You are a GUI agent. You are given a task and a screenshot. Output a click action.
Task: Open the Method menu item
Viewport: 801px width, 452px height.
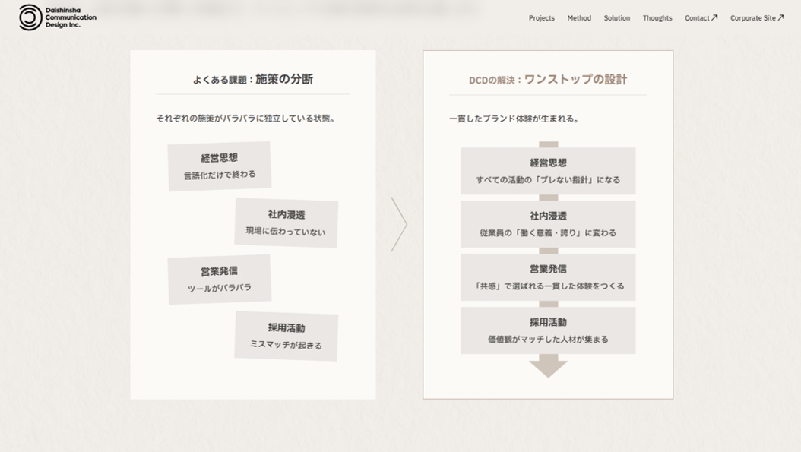point(579,18)
